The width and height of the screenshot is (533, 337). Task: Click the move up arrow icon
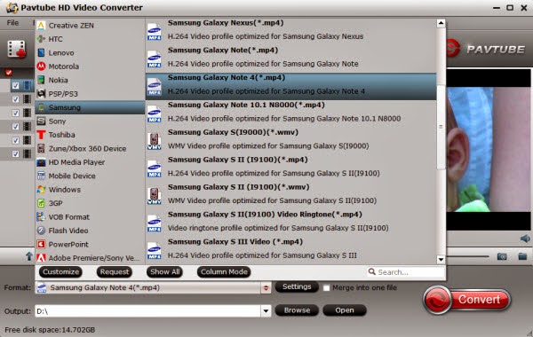click(29, 256)
